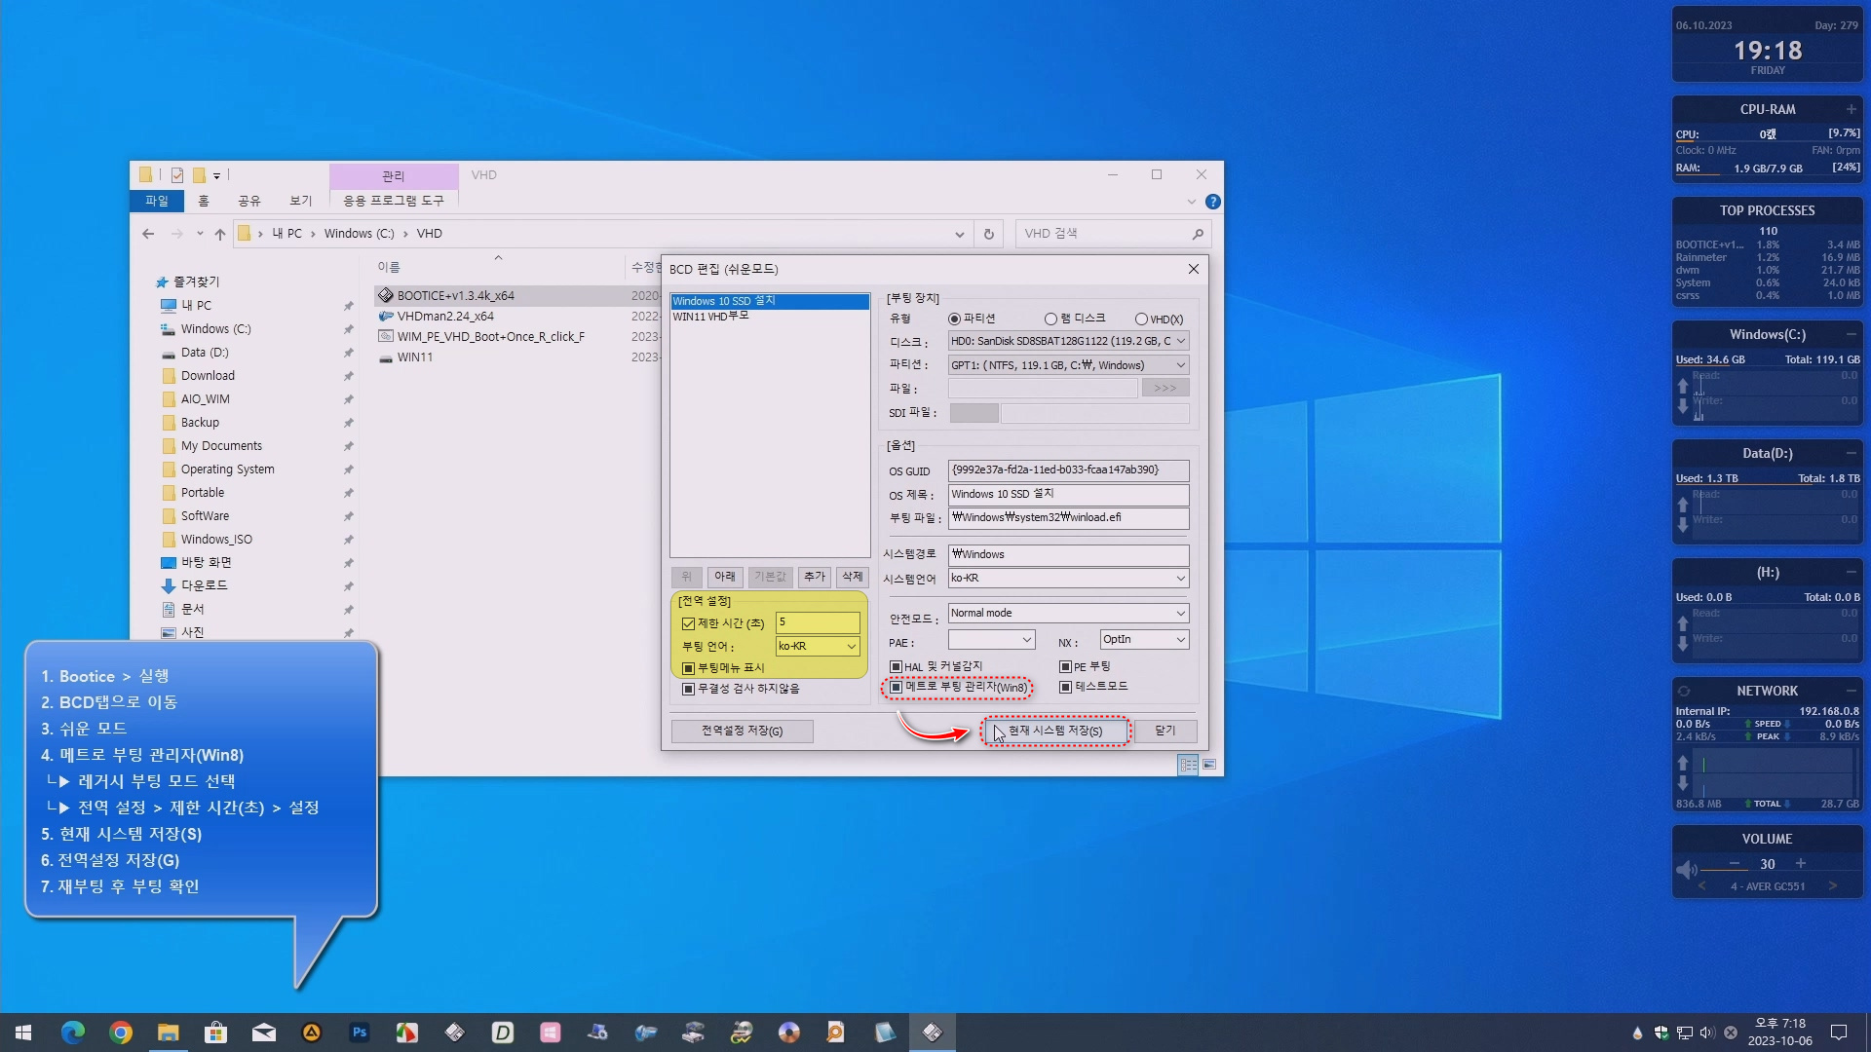Open 안전모드 Normal mode dropdown
Image resolution: width=1871 pixels, height=1052 pixels.
(1068, 614)
